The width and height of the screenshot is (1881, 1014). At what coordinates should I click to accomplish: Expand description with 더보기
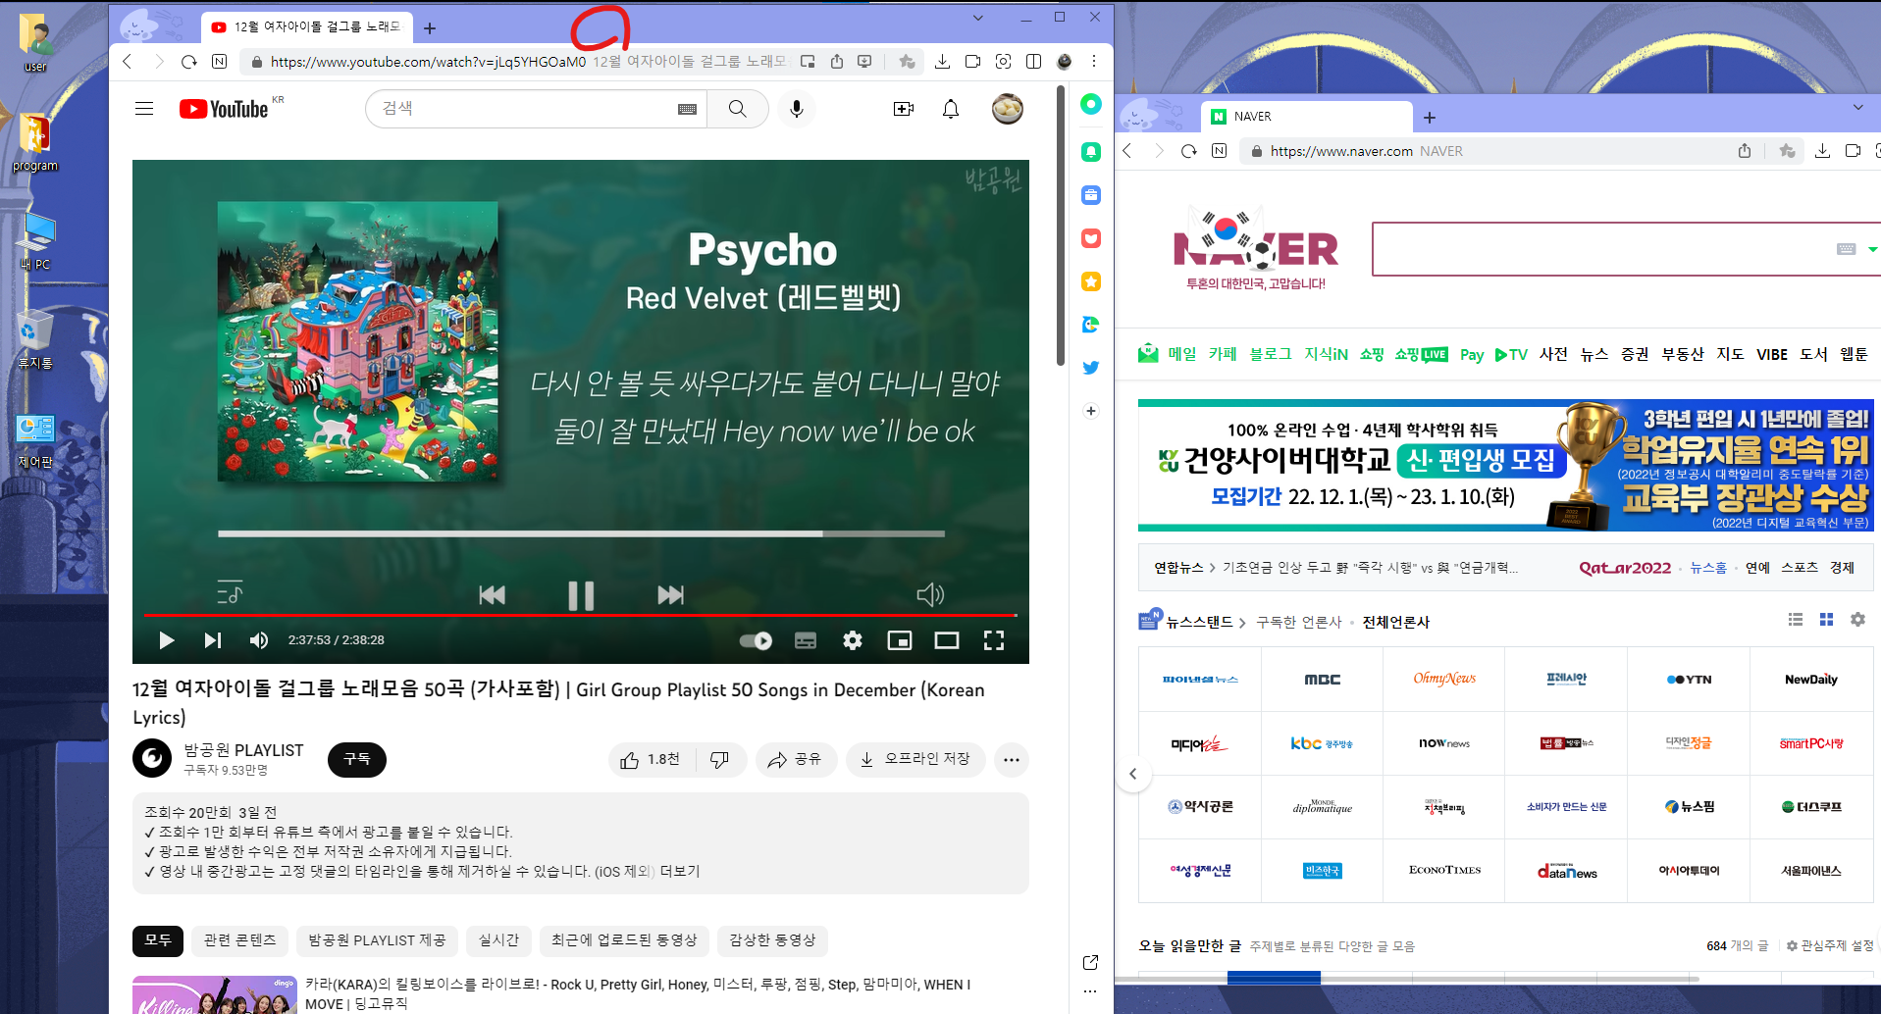[680, 871]
